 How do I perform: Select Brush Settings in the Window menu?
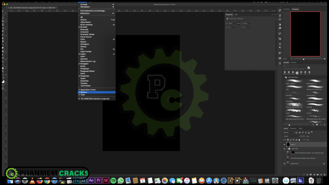pos(97,25)
